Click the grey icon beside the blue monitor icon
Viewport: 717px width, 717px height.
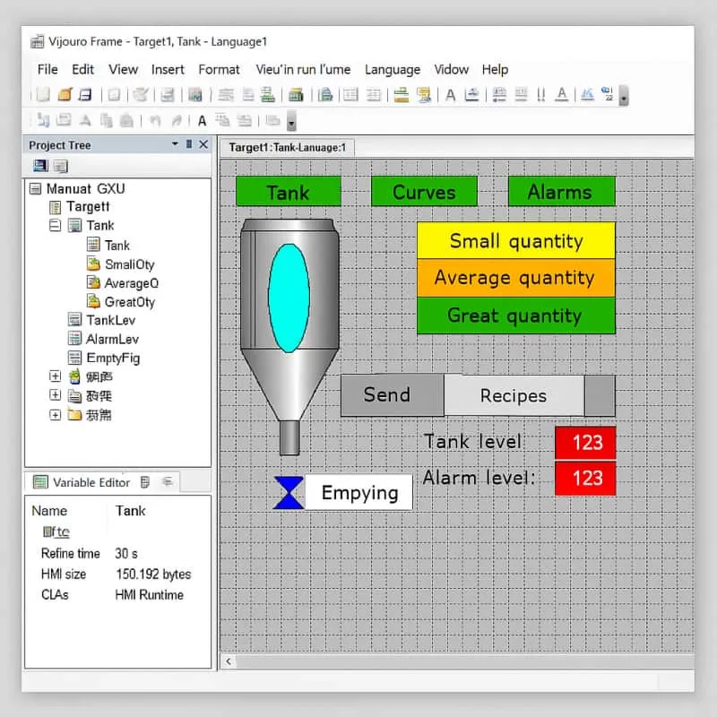[x=60, y=166]
